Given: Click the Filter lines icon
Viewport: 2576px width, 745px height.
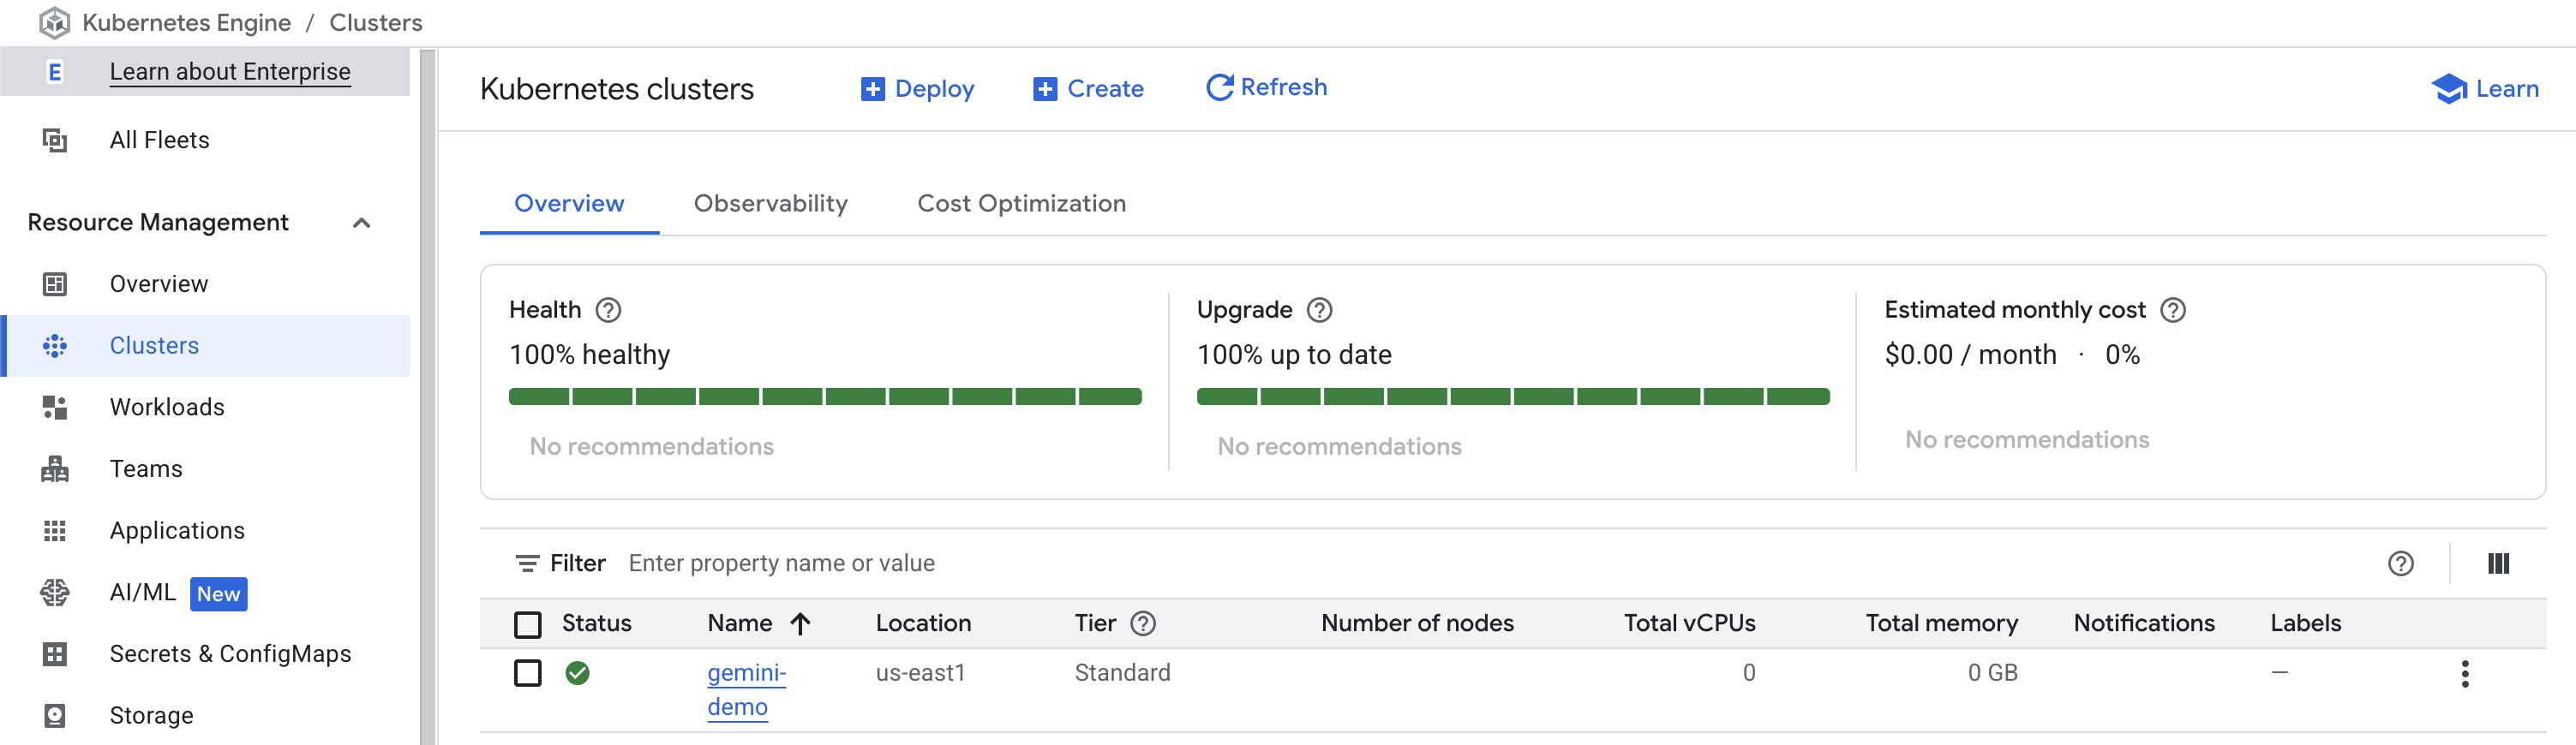Looking at the screenshot, I should 527,563.
